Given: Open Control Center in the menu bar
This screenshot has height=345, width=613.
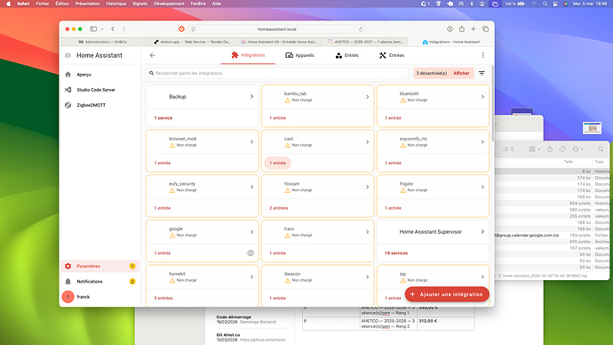Looking at the screenshot, I should tap(555, 4).
